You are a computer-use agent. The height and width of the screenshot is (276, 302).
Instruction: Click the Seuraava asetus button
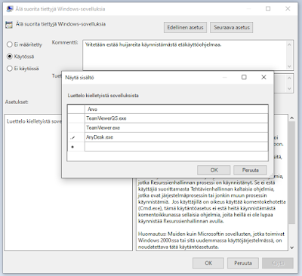232,27
